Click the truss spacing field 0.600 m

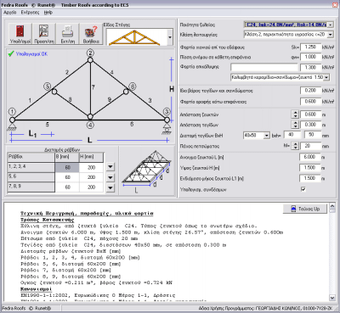[310, 115]
